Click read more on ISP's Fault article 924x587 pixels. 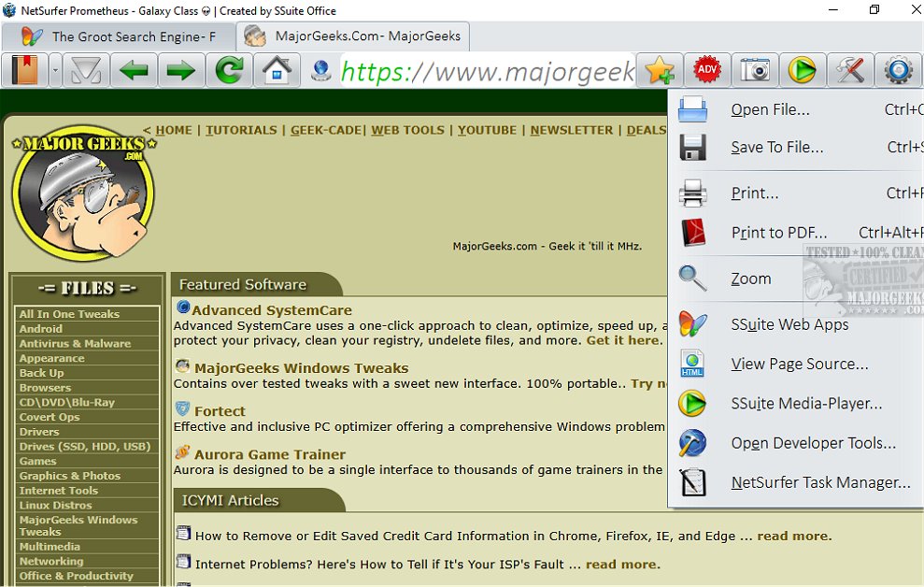coord(623,564)
